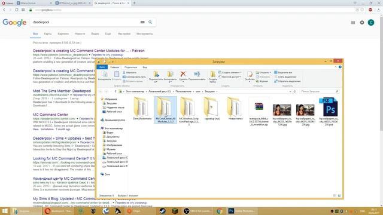Image resolution: width=383 pixels, height=215 pixels.
Task: Click the Copy (Копировать) ribbon icon
Action: coord(105,76)
